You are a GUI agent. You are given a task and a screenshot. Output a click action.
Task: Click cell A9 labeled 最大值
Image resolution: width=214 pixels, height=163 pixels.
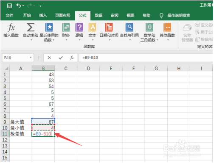(21, 122)
